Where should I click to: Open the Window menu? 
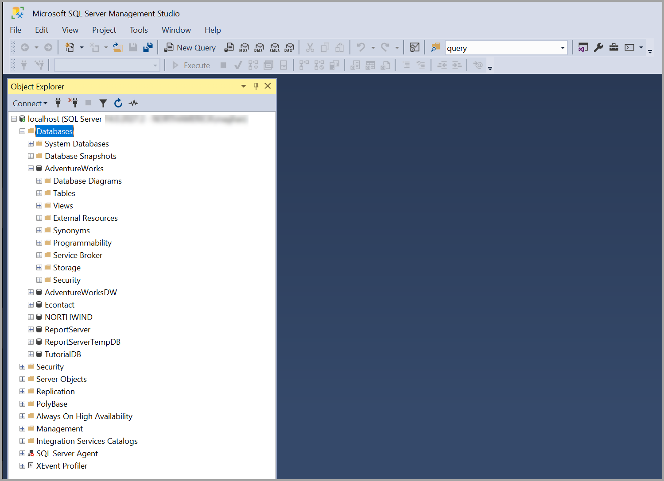tap(176, 30)
